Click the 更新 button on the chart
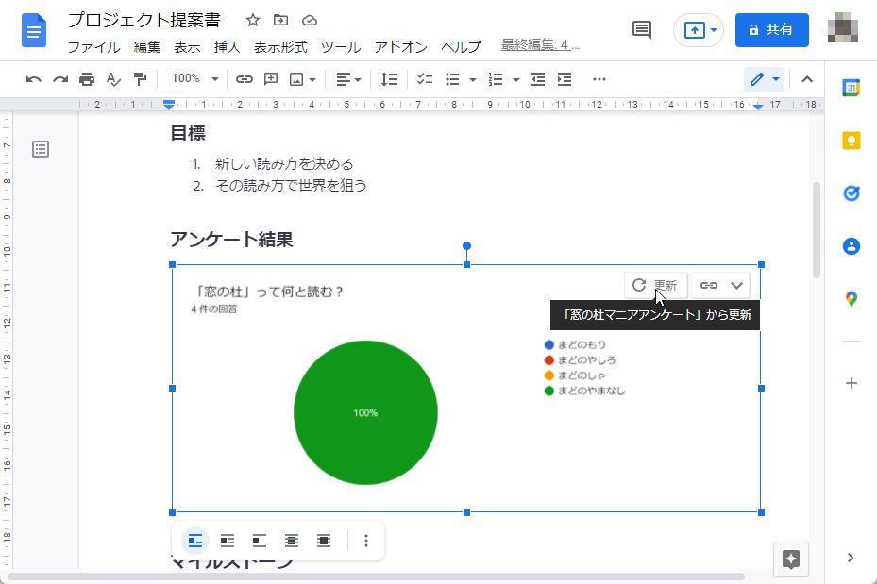 654,284
